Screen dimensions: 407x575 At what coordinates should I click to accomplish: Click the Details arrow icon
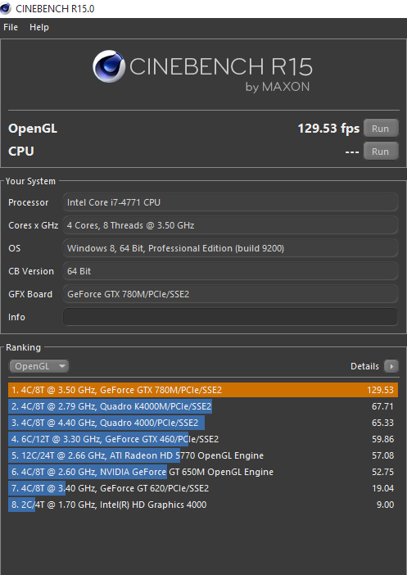(x=391, y=366)
